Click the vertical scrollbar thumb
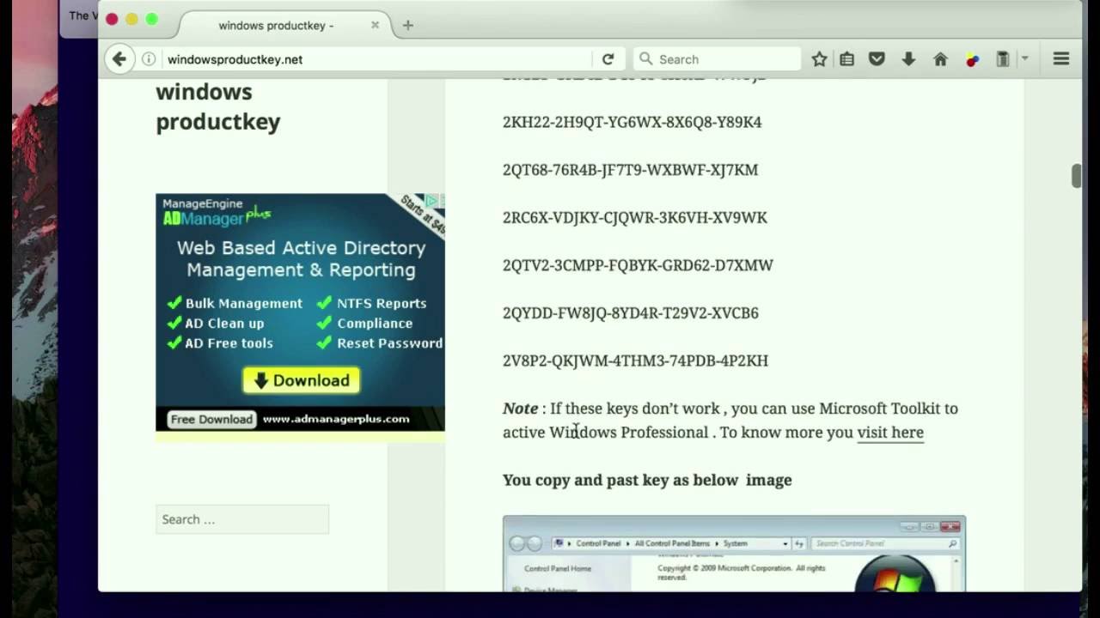This screenshot has width=1100, height=618. coord(1076,175)
